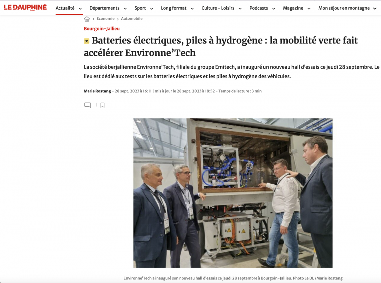Viewport: 381px width, 283px height.
Task: Open the Economie breadcrumb link
Action: pyautogui.click(x=105, y=18)
